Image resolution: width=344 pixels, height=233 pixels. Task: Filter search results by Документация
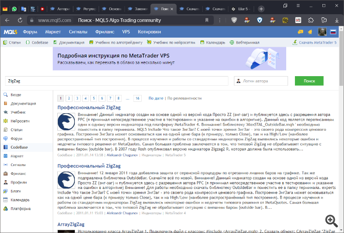[x=23, y=104]
